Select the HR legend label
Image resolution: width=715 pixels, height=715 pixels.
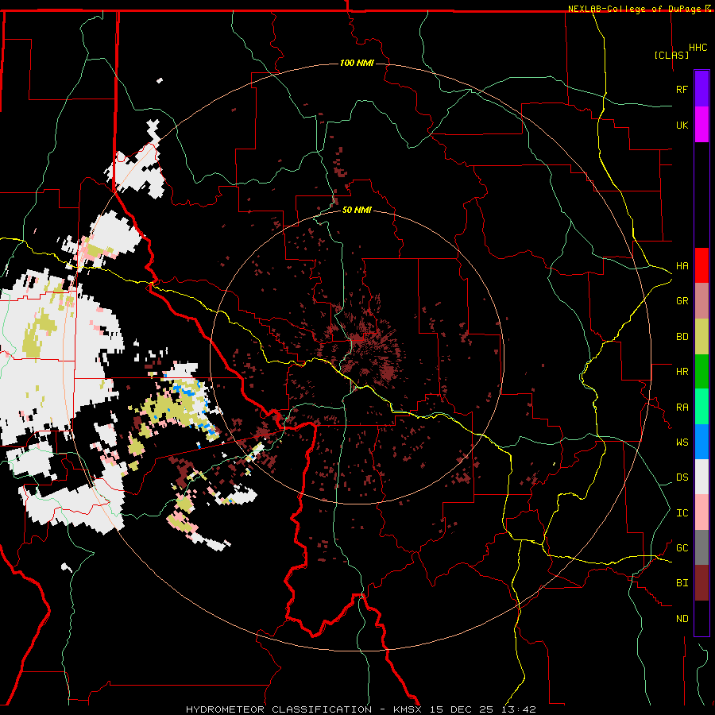click(682, 372)
